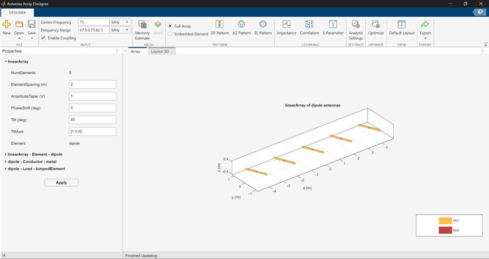The image size is (489, 259).
Task: Open Analysis Settings
Action: pos(356,25)
